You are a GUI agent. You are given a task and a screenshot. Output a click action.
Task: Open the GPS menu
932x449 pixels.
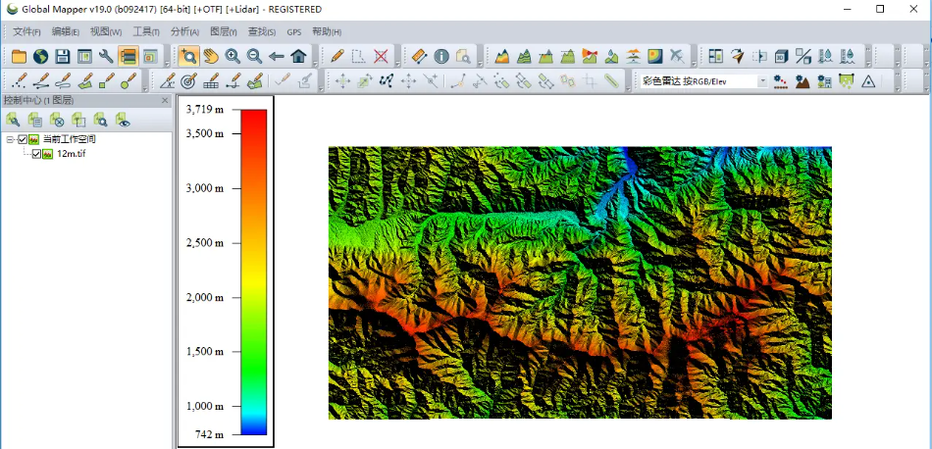(293, 32)
